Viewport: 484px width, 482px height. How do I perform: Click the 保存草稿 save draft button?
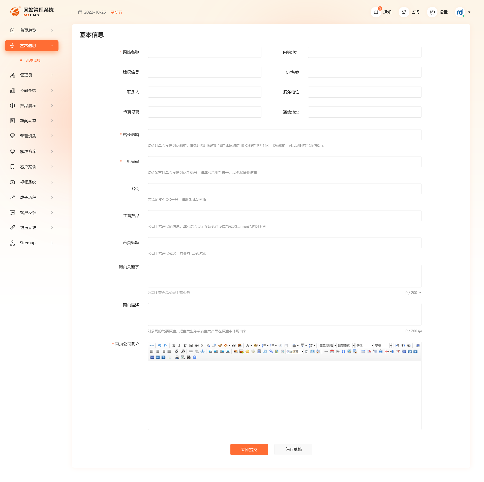(293, 449)
